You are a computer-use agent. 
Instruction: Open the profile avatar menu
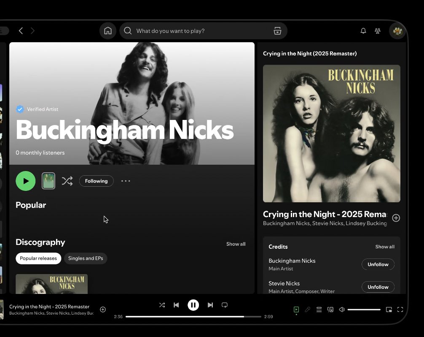(397, 31)
